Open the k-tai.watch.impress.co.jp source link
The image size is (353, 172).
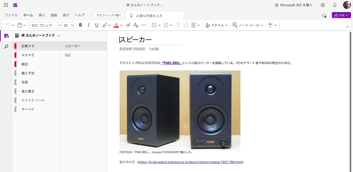[190, 162]
